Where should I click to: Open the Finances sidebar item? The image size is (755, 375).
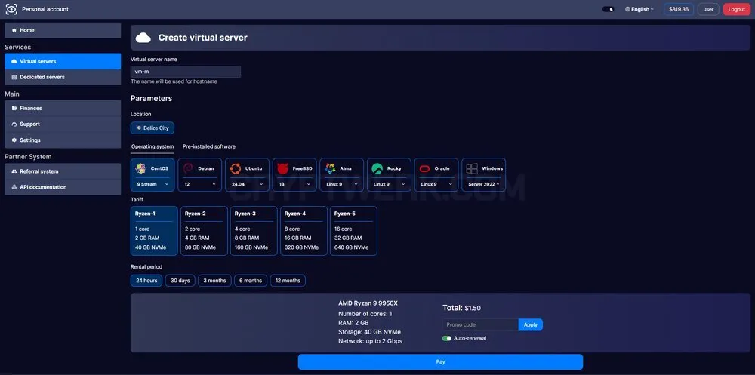(x=63, y=109)
